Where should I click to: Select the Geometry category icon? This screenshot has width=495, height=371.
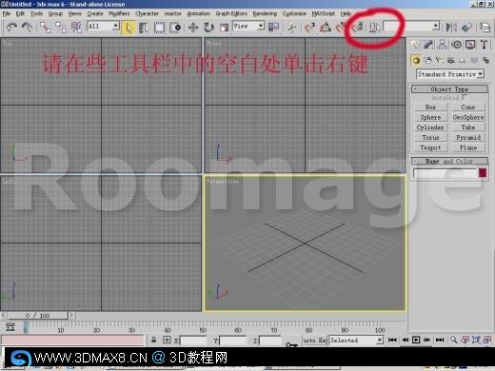point(416,60)
